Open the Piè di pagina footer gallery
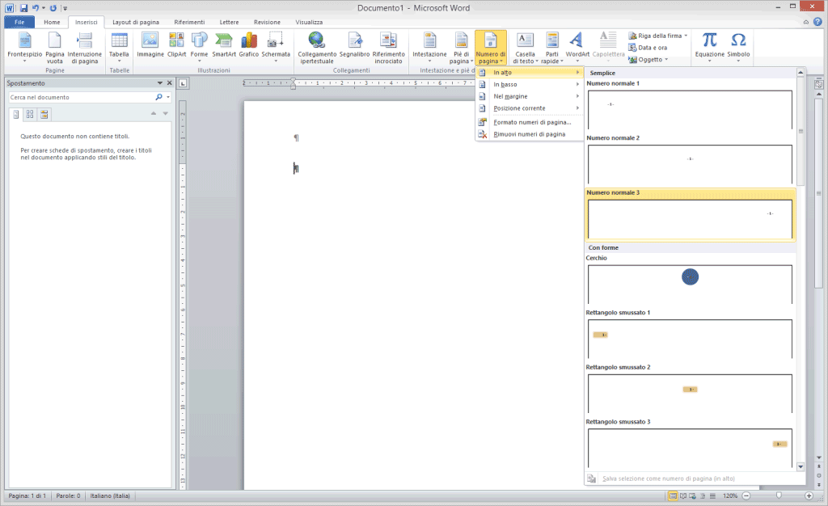The image size is (828, 506). 461,48
